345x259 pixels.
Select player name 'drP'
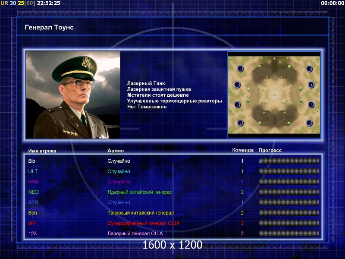[32, 223]
